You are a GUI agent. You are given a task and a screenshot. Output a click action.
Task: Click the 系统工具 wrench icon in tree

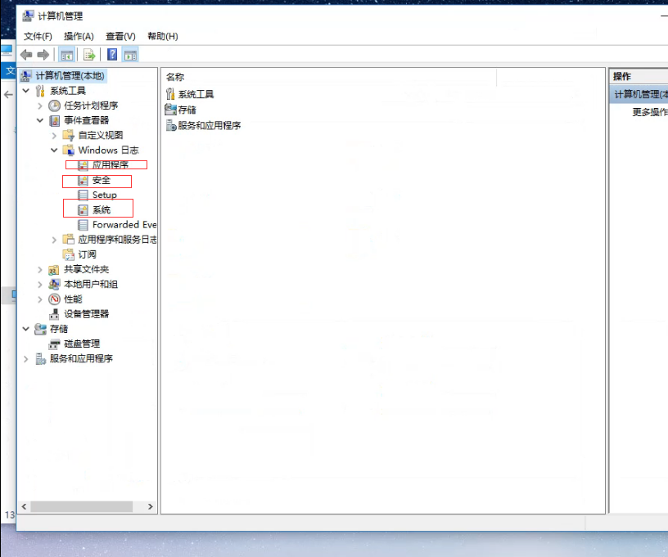(x=40, y=91)
